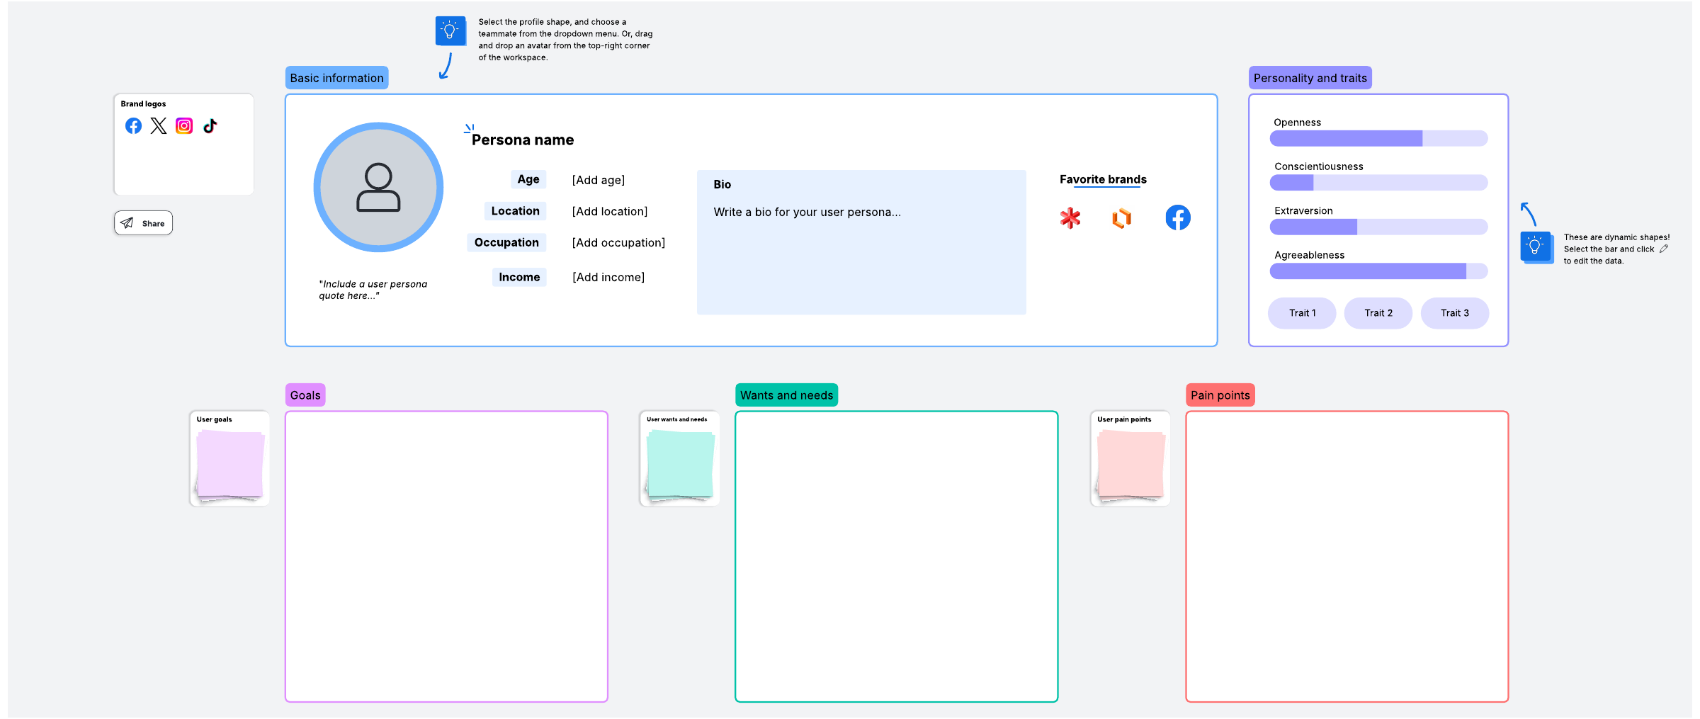Viewport: 1700px width, 719px height.
Task: Click the Agreeableness bar
Action: click(x=1378, y=271)
